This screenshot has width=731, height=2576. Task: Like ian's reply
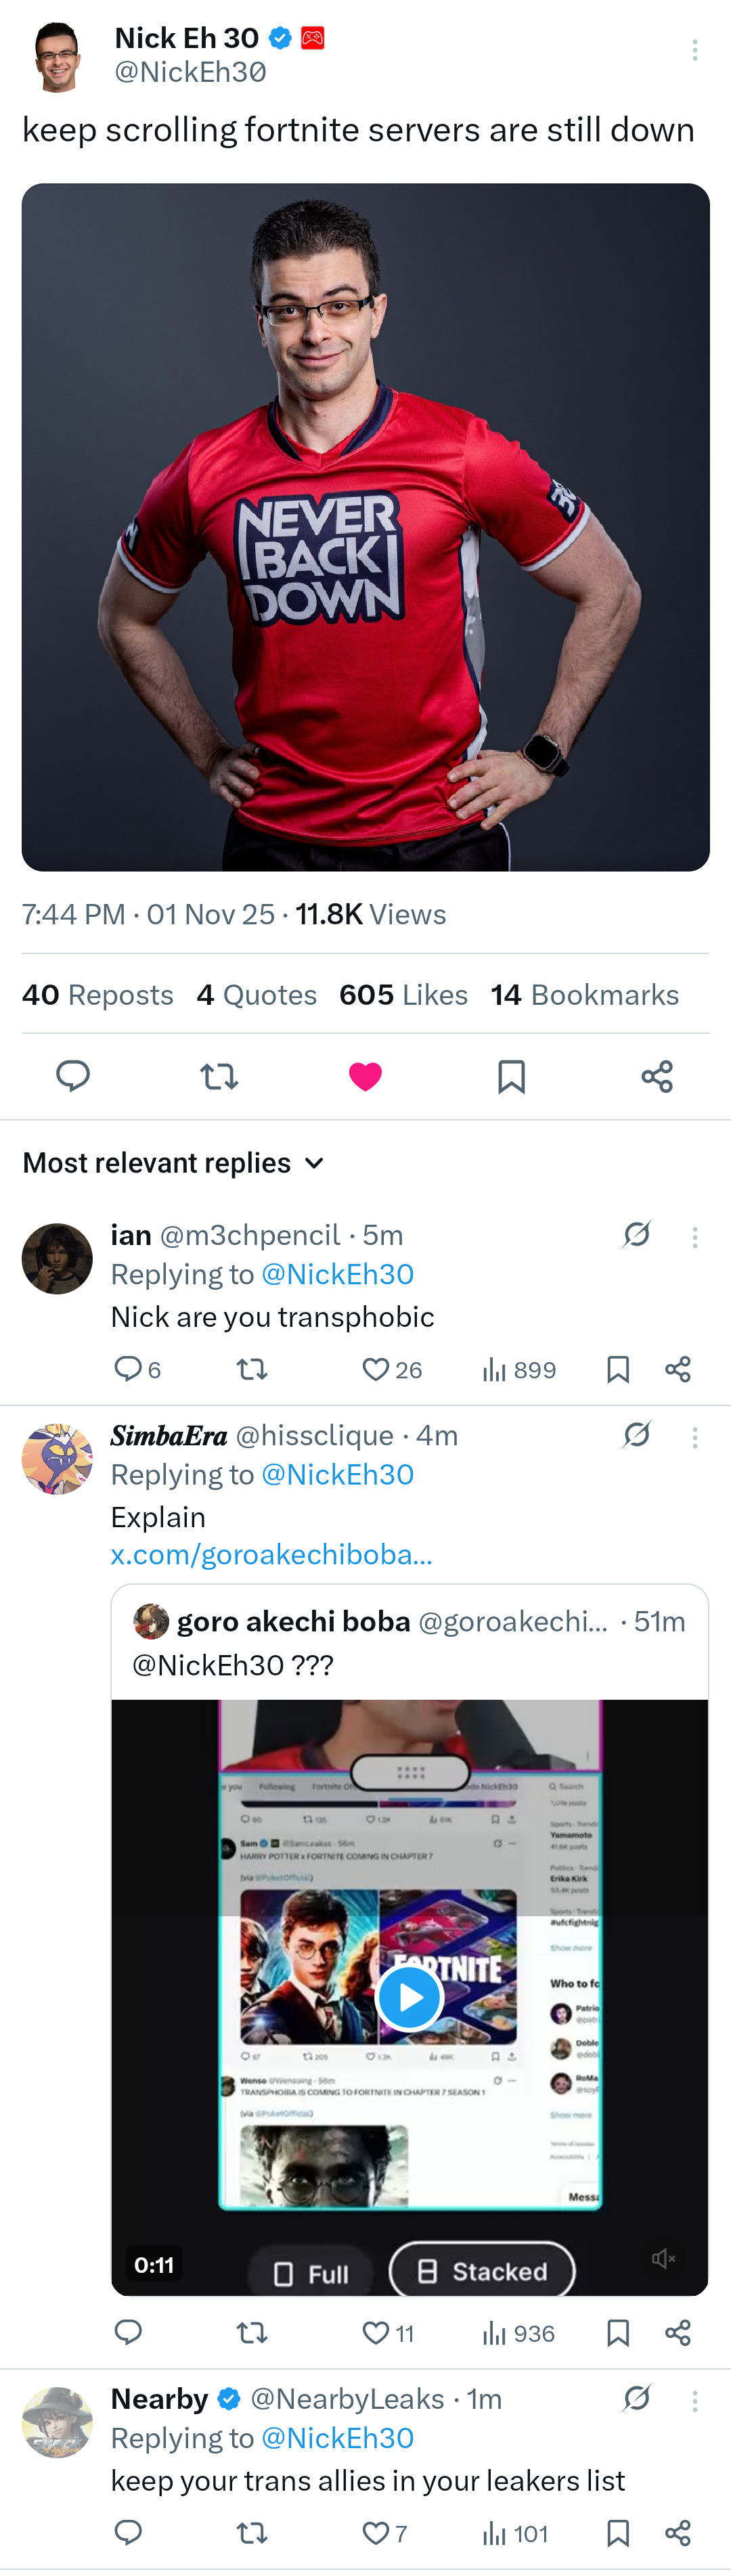[x=376, y=1369]
